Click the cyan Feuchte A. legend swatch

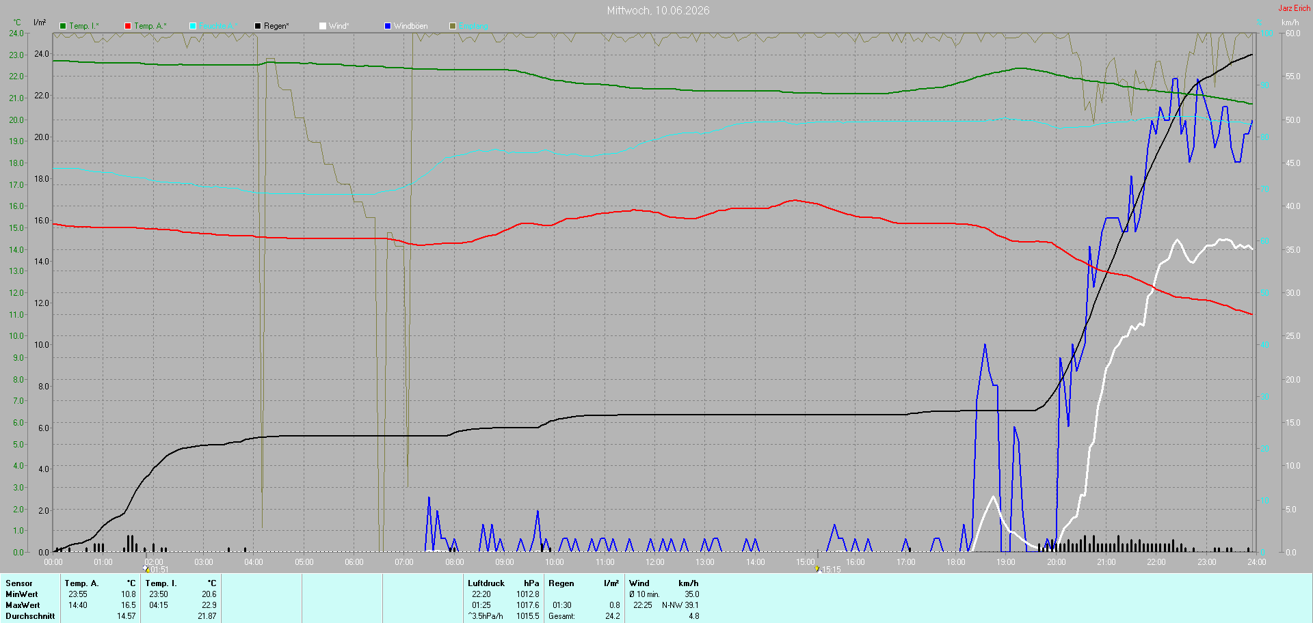pos(193,26)
